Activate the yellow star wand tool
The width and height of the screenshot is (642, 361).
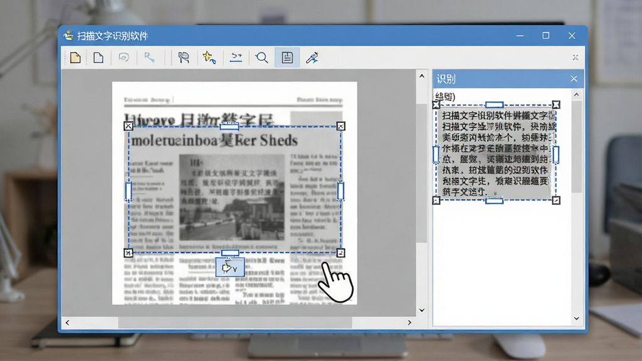coord(209,58)
